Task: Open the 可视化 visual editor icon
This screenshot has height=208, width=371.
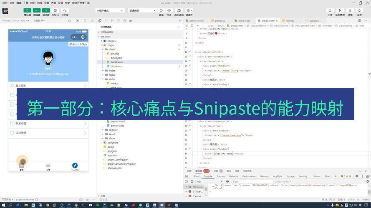Action: click(55, 10)
